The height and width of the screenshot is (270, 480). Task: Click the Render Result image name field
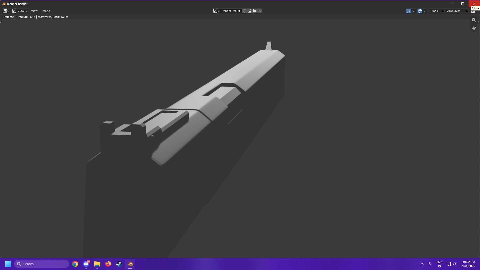tap(231, 11)
